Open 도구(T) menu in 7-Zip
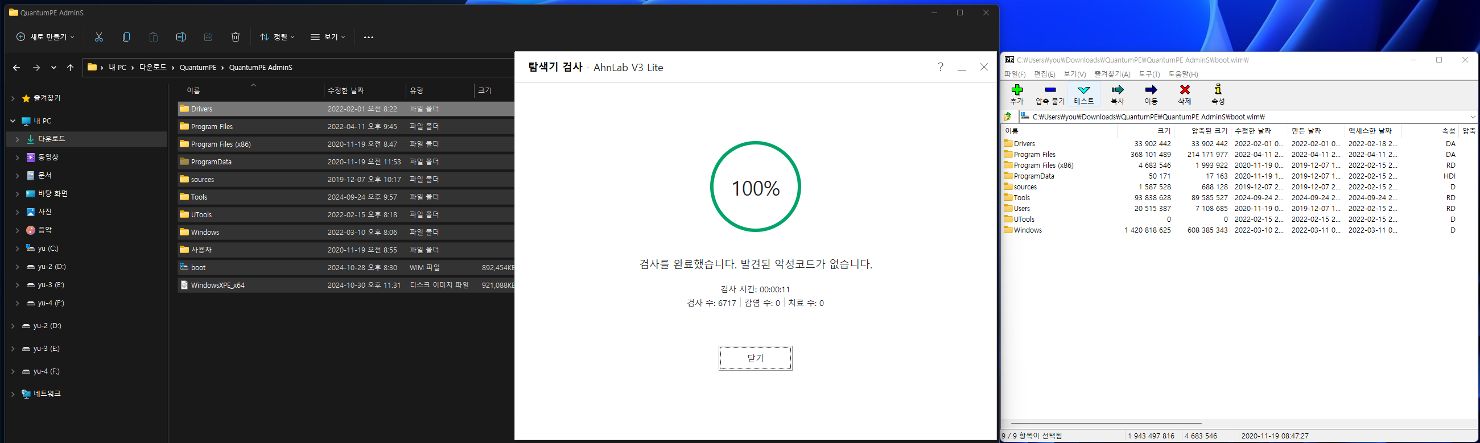 (x=1149, y=74)
